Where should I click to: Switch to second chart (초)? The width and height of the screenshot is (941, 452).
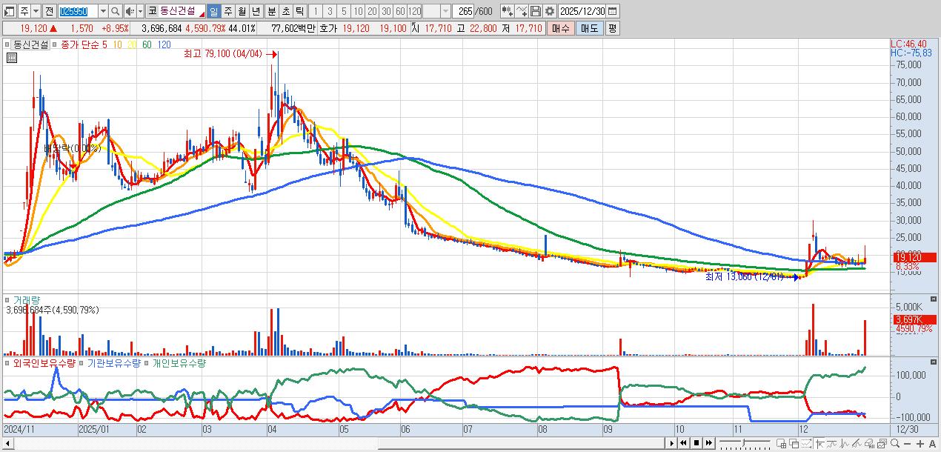tap(285, 11)
